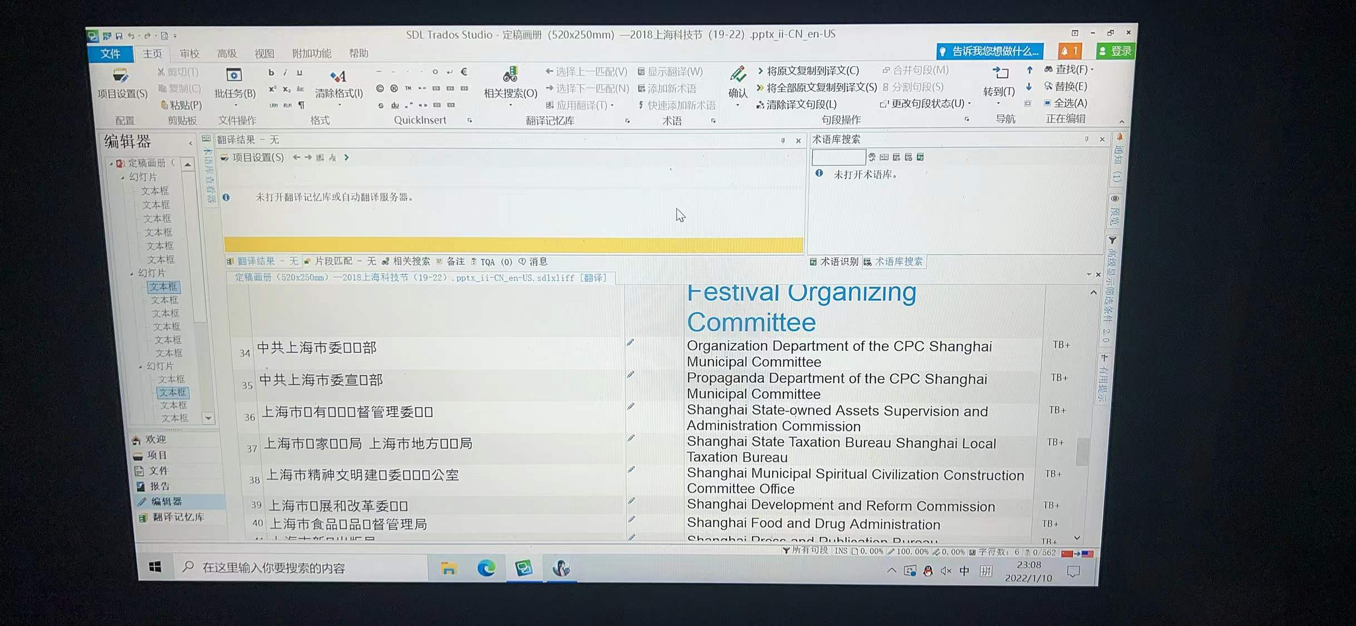Image resolution: width=1356 pixels, height=626 pixels.
Task: Open 翻译记忆库 (Translation Memories) view
Action: (173, 517)
